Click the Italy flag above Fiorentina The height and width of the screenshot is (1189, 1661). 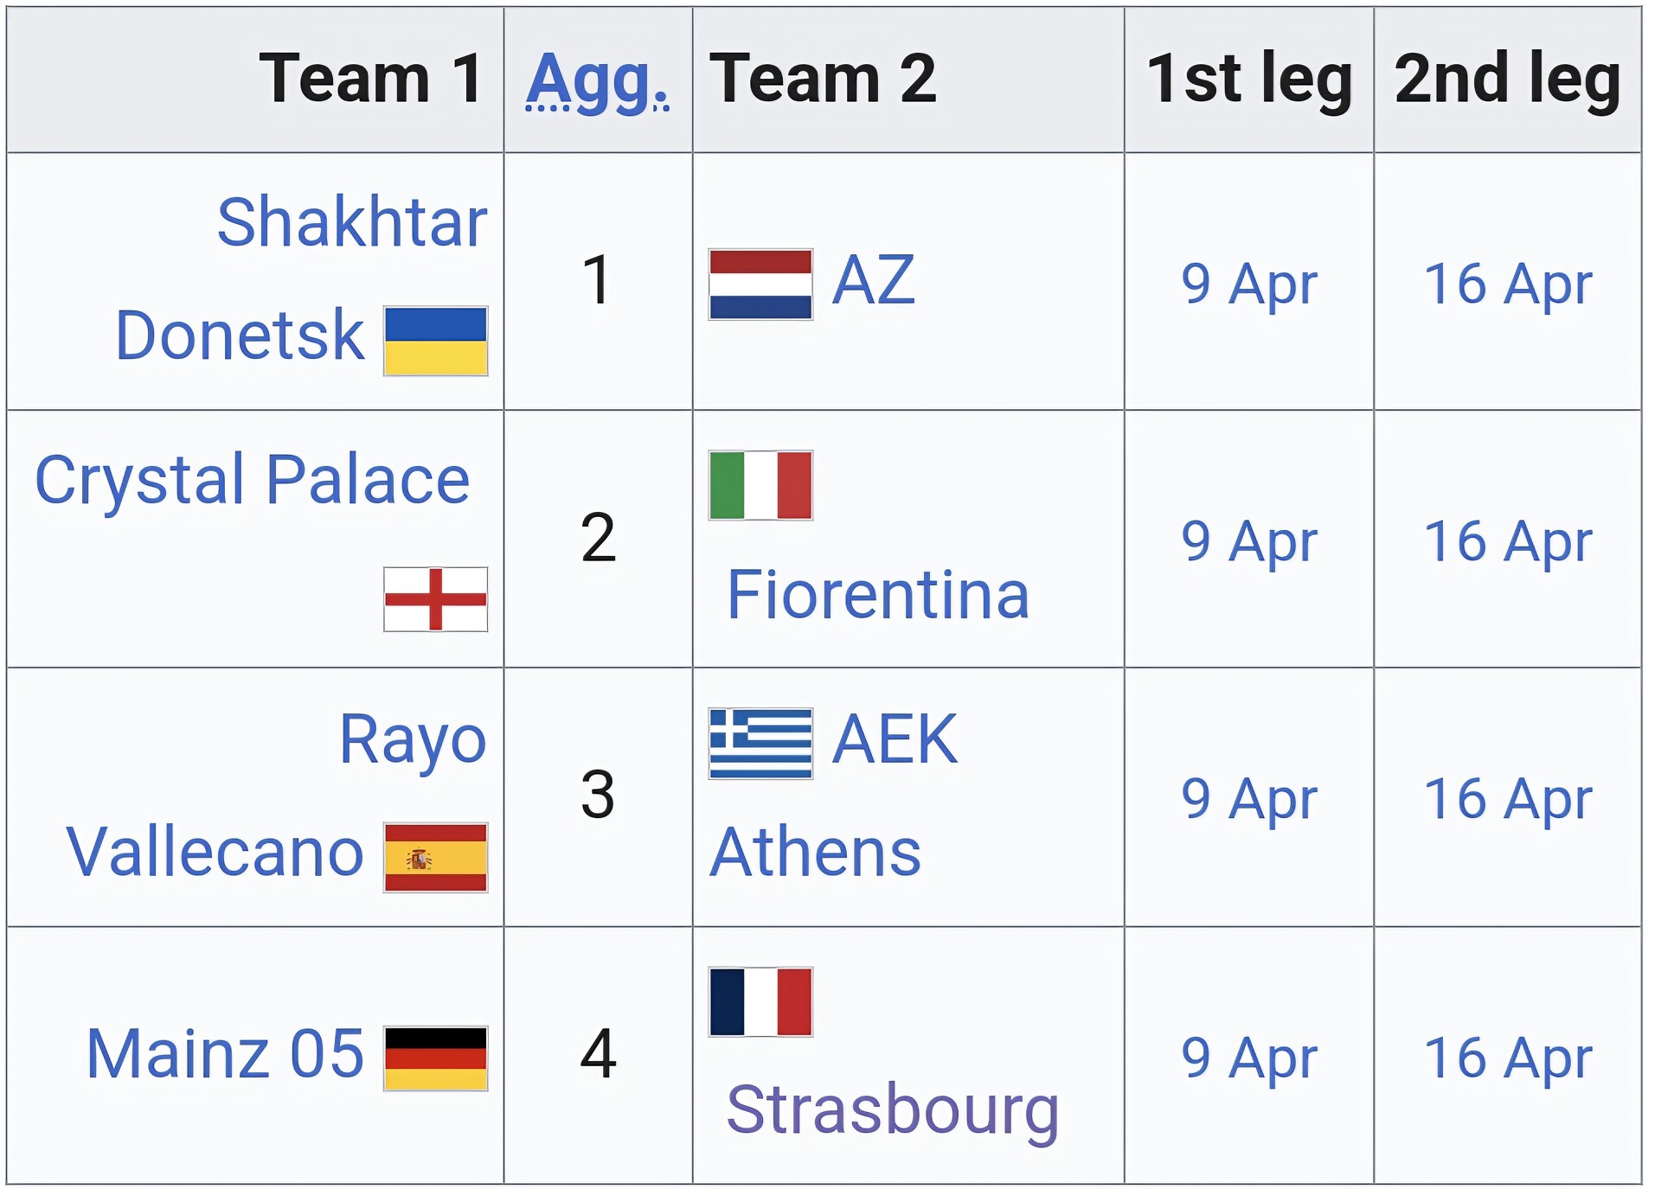point(760,485)
